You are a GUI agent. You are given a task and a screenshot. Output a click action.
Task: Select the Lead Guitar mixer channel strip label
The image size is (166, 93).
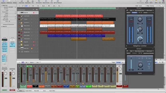(x=29, y=86)
